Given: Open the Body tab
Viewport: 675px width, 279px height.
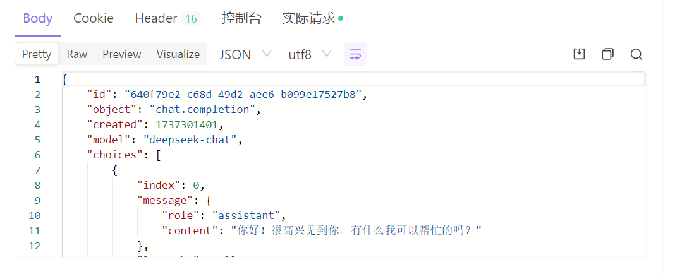Looking at the screenshot, I should [x=38, y=18].
